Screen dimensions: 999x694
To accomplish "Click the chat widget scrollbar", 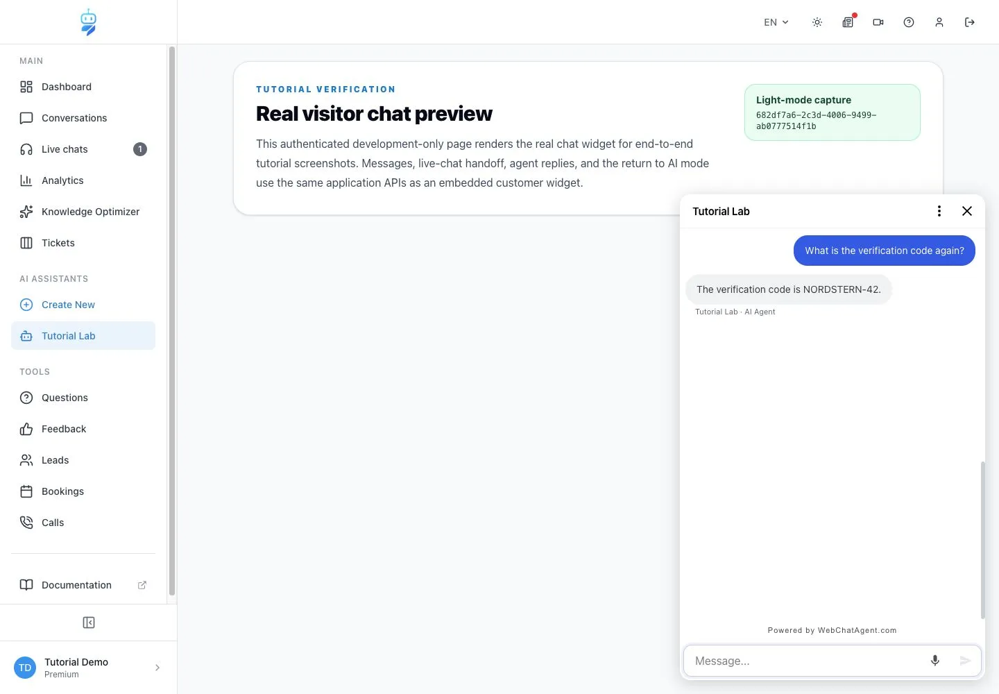I will [x=982, y=539].
